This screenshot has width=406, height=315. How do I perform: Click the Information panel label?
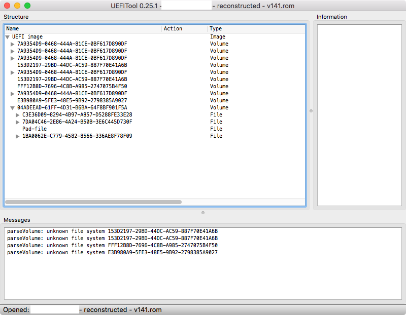pos(332,17)
